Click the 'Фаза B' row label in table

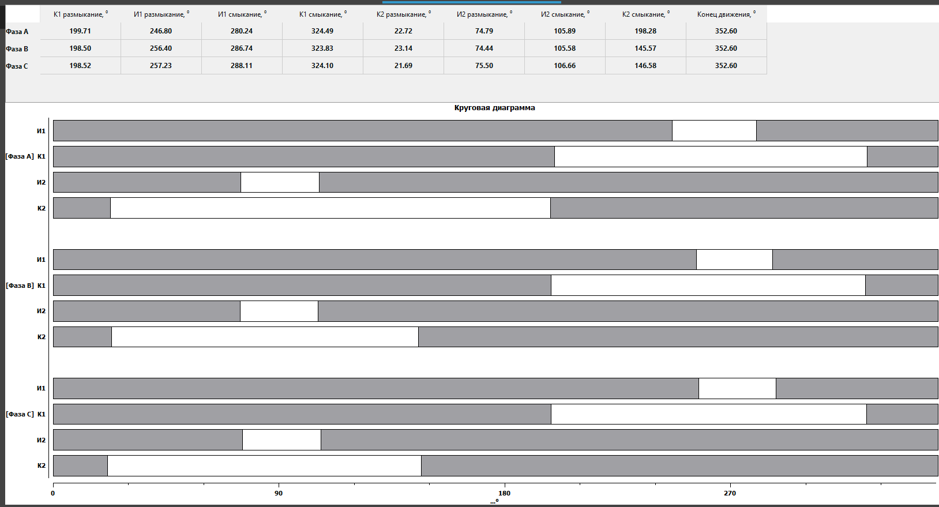coord(17,49)
